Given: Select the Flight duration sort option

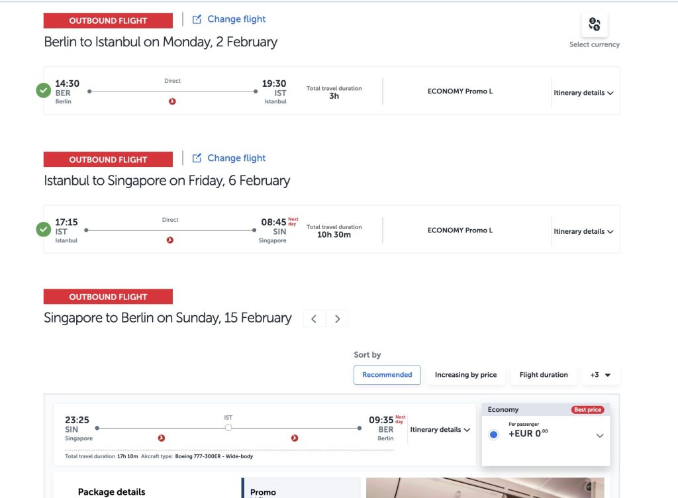Looking at the screenshot, I should (x=543, y=374).
